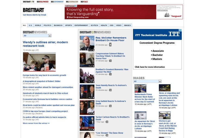
Task: Click the AdChoices icon on banner ad
Action: click(71, 6)
